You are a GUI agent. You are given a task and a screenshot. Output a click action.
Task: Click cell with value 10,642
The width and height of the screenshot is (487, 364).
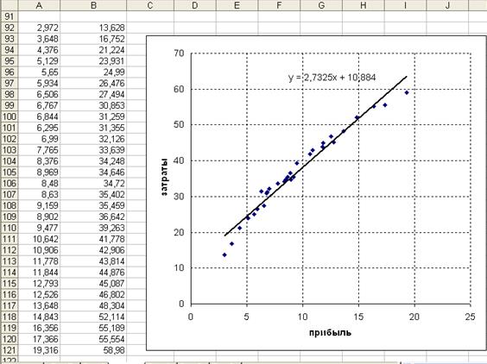(x=39, y=239)
